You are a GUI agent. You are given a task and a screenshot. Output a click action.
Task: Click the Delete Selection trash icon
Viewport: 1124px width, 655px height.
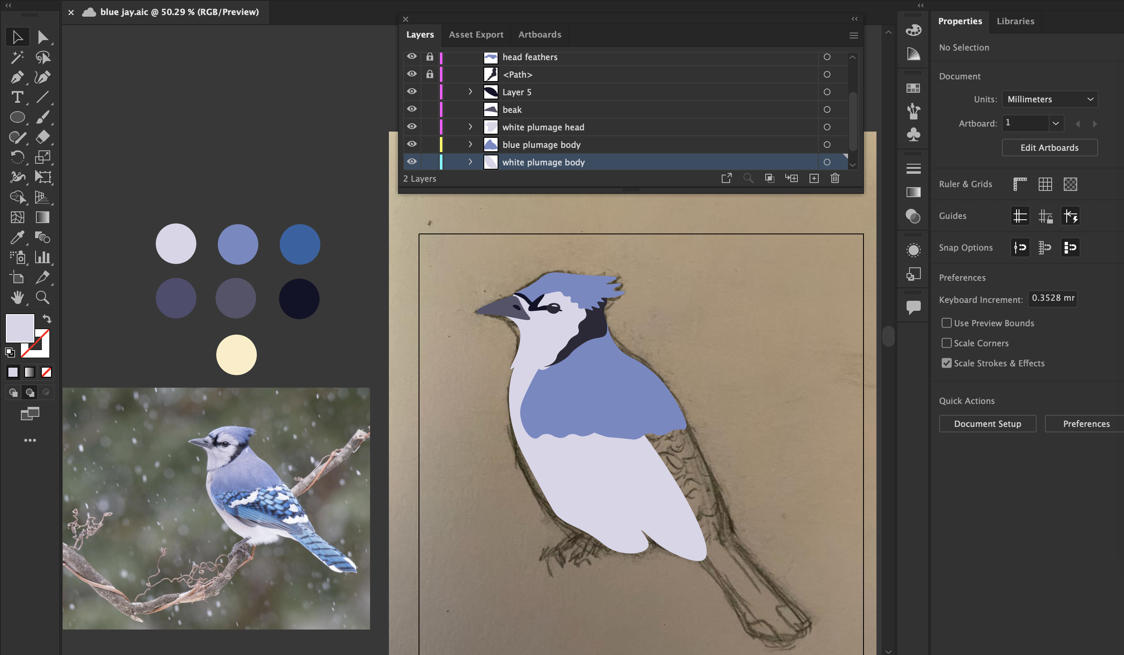(x=835, y=178)
